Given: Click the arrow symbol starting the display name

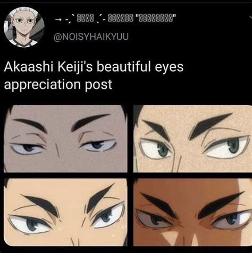Looking at the screenshot, I should 57,19.
